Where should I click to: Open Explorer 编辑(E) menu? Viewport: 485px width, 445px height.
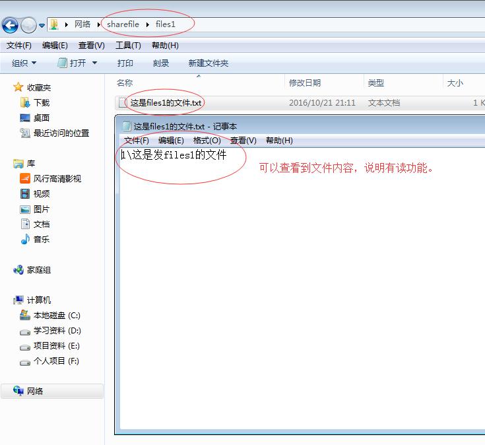pyautogui.click(x=55, y=46)
